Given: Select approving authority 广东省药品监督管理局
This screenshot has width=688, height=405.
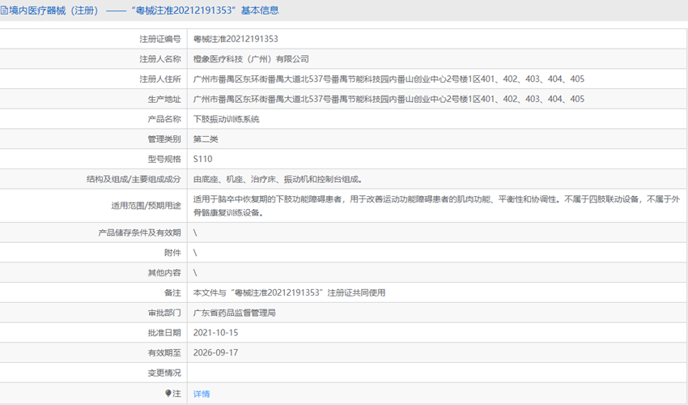Looking at the screenshot, I should click(234, 313).
